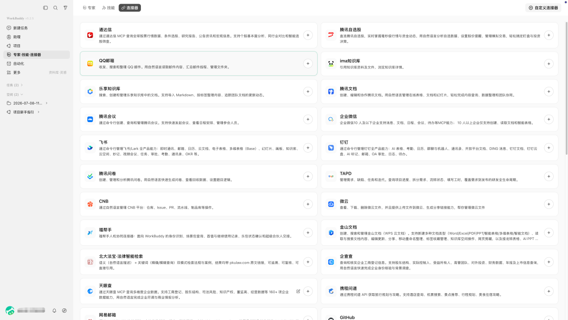The image size is (568, 320).
Task: Open the search icon in sidebar
Action: click(55, 7)
